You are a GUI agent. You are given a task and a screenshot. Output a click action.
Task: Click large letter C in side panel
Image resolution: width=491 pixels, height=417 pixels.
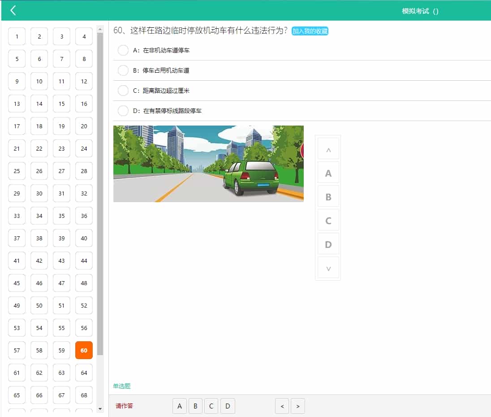(x=328, y=221)
